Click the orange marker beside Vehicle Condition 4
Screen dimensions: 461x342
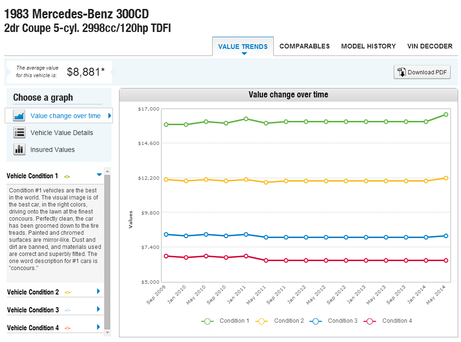68,328
